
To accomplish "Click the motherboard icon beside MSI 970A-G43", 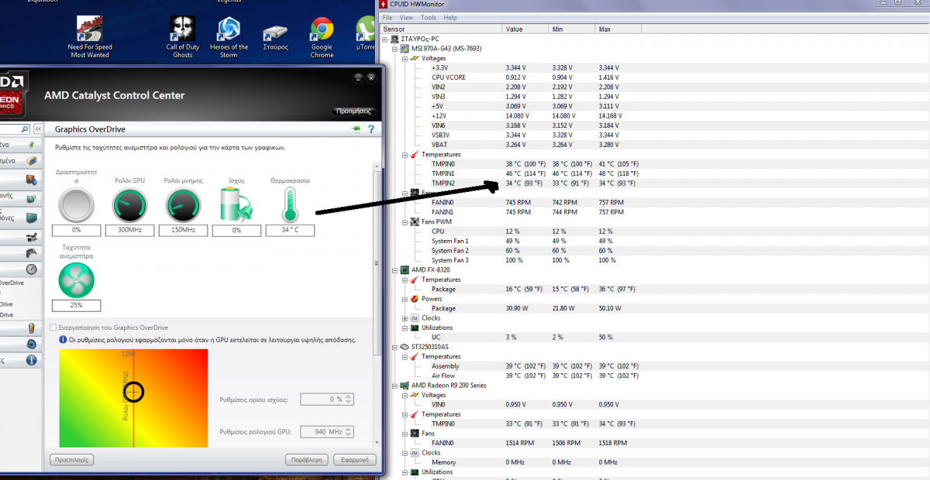I will coord(405,49).
